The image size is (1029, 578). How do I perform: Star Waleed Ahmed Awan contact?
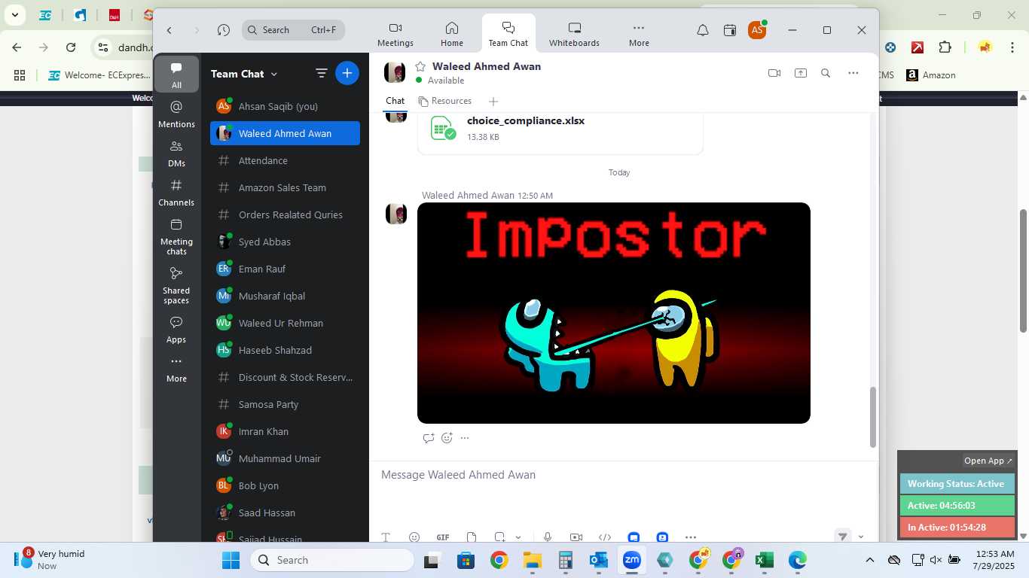coord(420,66)
